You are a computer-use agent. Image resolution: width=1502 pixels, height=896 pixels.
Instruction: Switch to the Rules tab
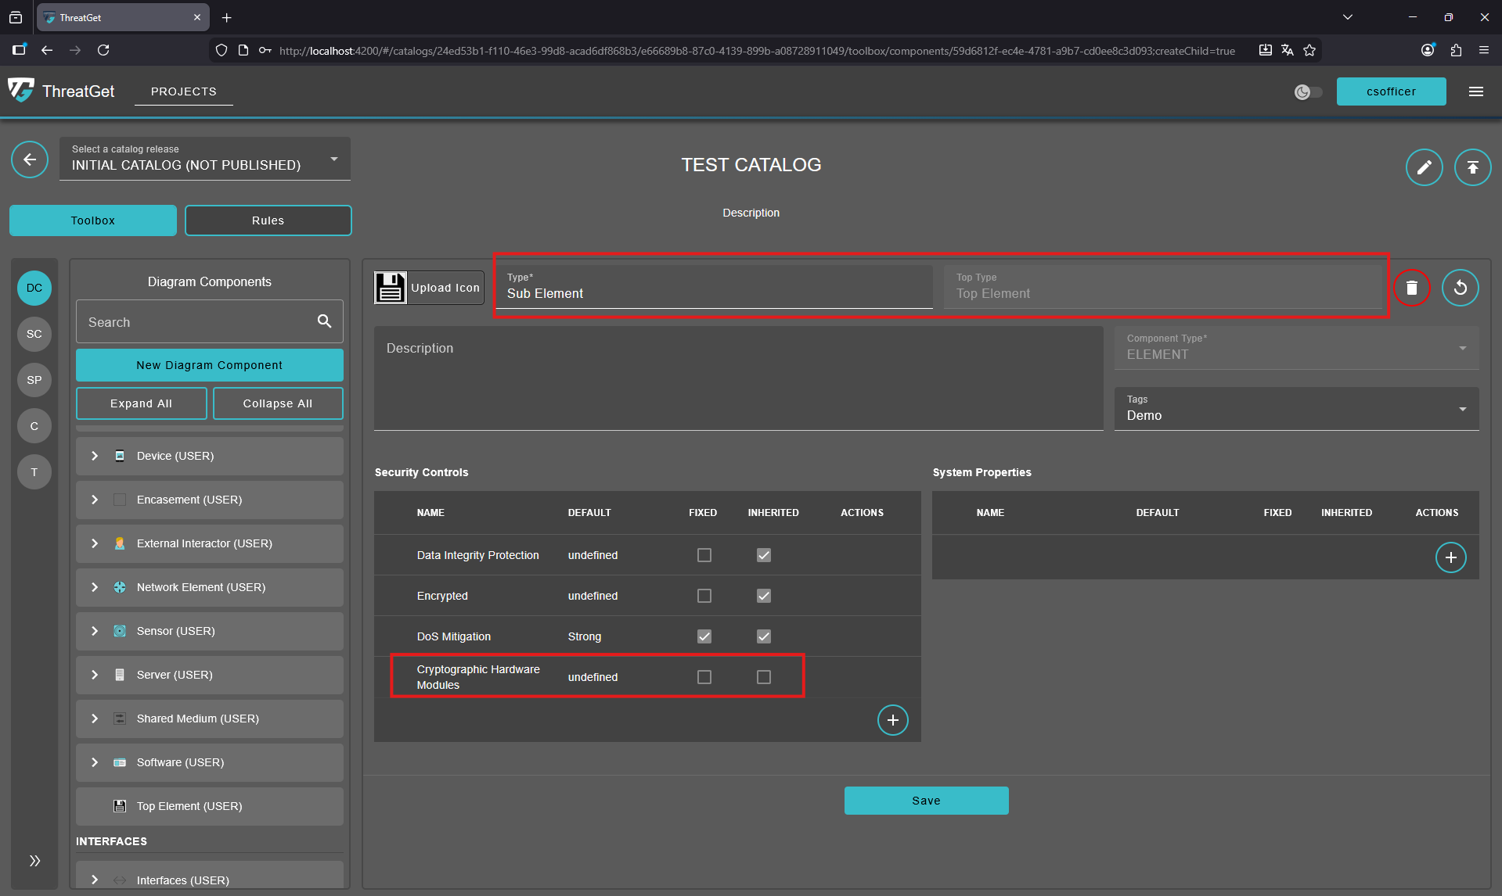(x=268, y=220)
